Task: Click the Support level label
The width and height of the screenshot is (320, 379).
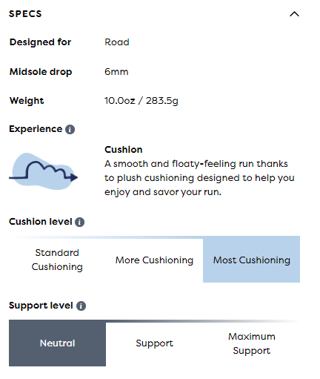Action: [x=41, y=306]
